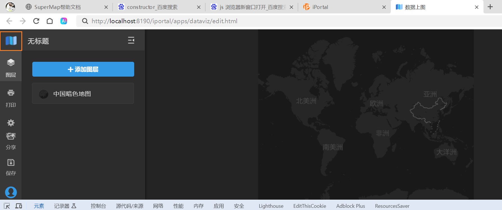
Task: Reload the page with refresh button
Action: point(36,21)
